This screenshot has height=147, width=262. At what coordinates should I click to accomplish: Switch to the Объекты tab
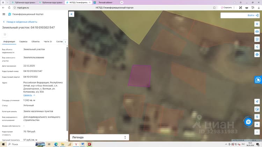[x=36, y=41]
